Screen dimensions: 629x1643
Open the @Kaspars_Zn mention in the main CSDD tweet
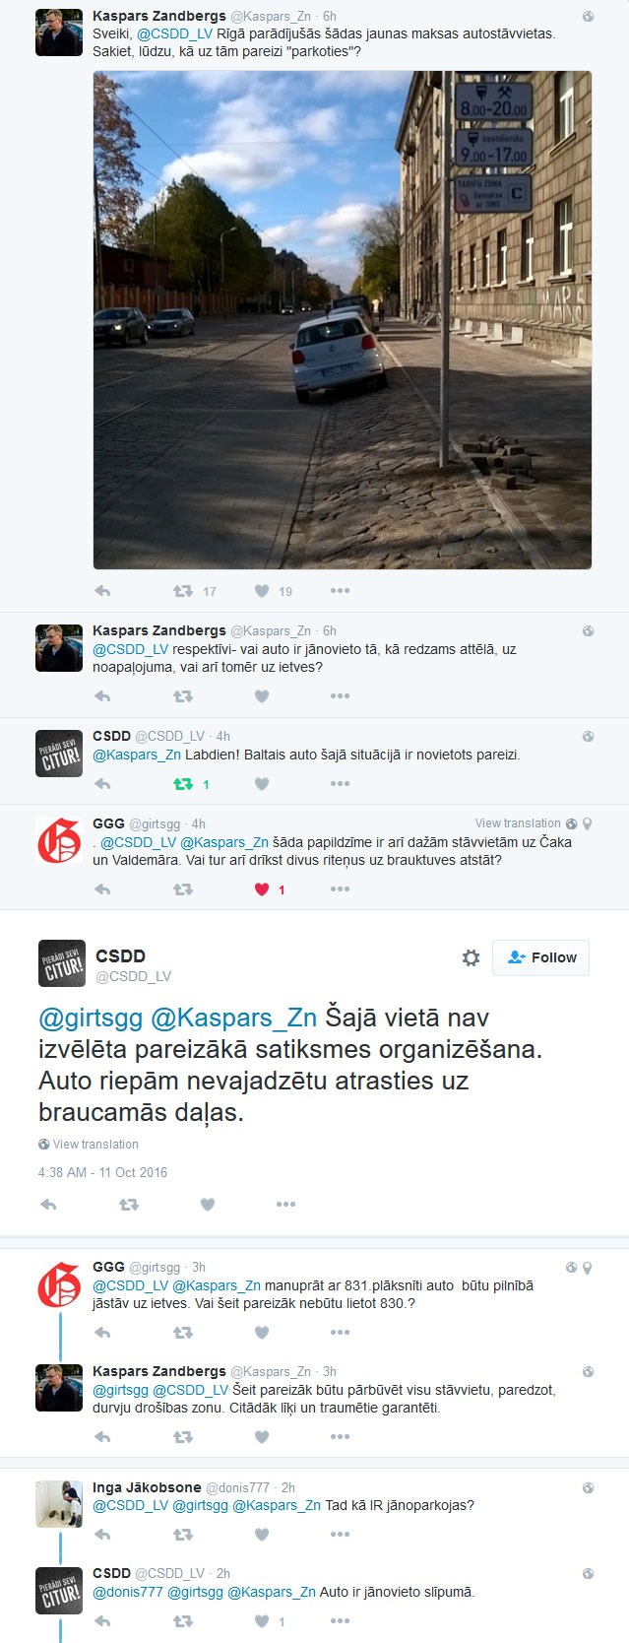233,1018
